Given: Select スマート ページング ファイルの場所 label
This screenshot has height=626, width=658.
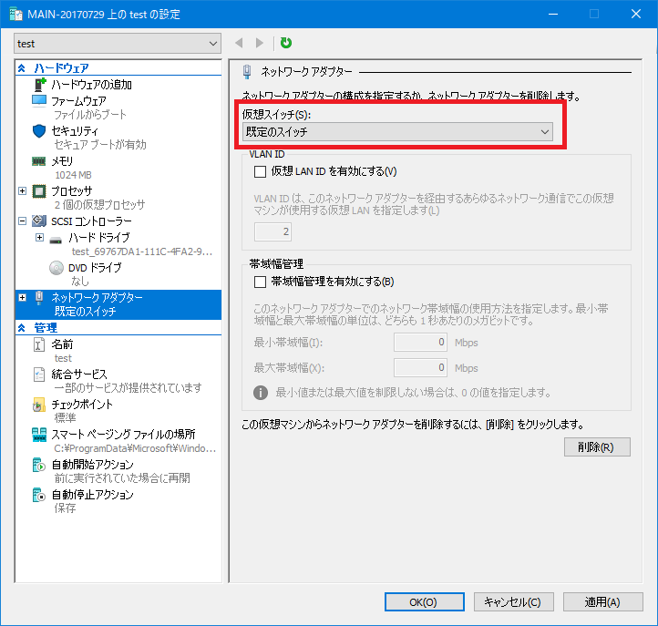Looking at the screenshot, I should tap(123, 435).
